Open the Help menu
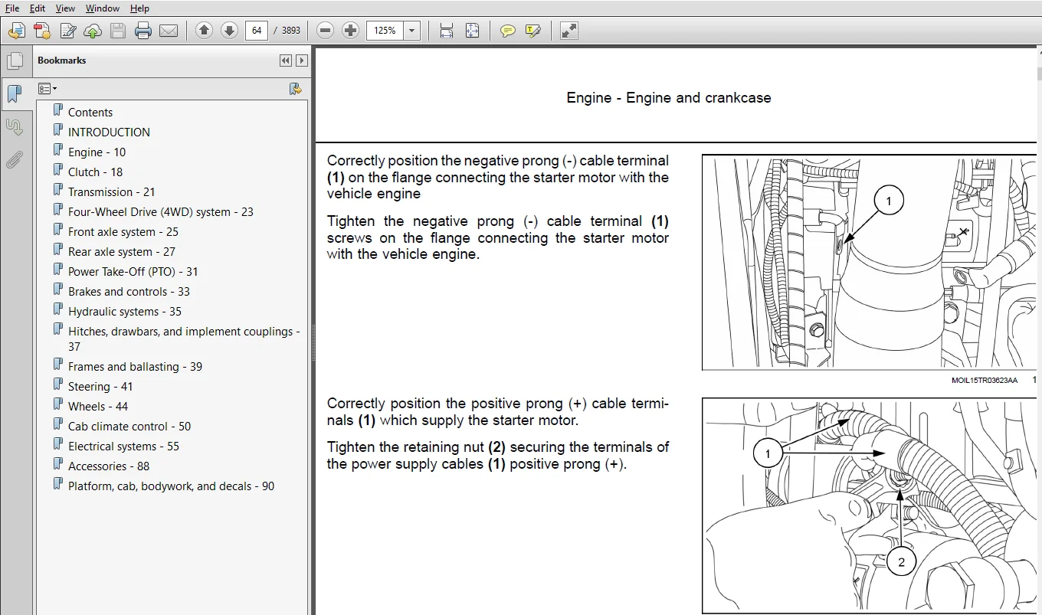1042x615 pixels. tap(139, 8)
